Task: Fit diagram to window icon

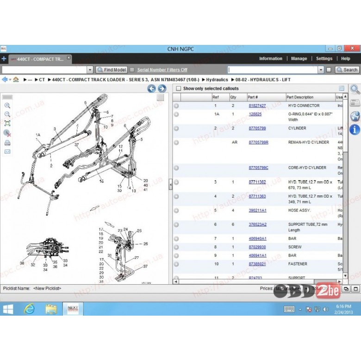Action: tap(7, 124)
